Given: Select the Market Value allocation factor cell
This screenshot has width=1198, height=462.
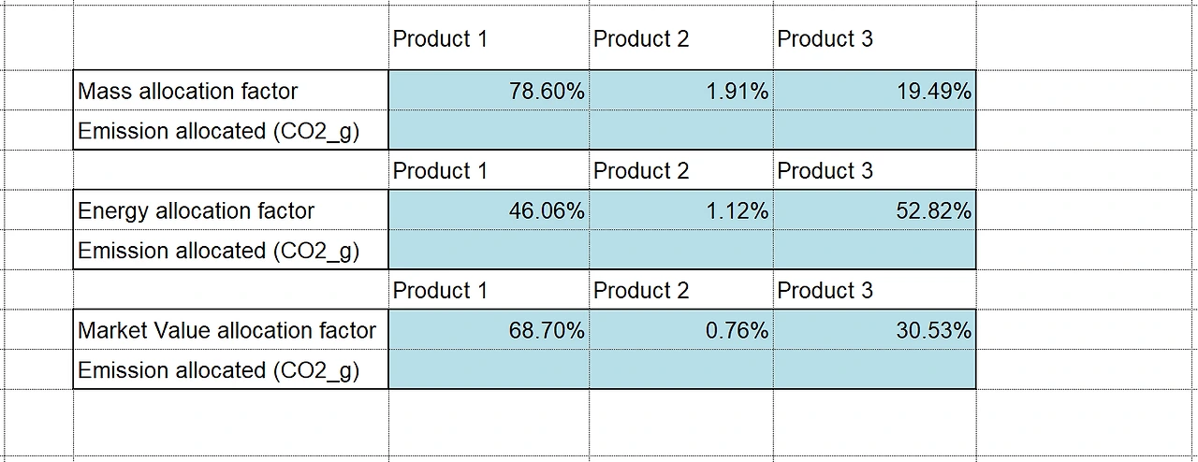Looking at the screenshot, I should 230,330.
